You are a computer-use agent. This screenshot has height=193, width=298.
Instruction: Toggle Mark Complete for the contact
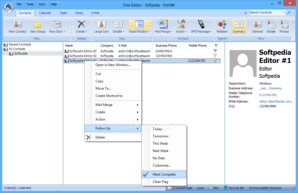(164, 174)
